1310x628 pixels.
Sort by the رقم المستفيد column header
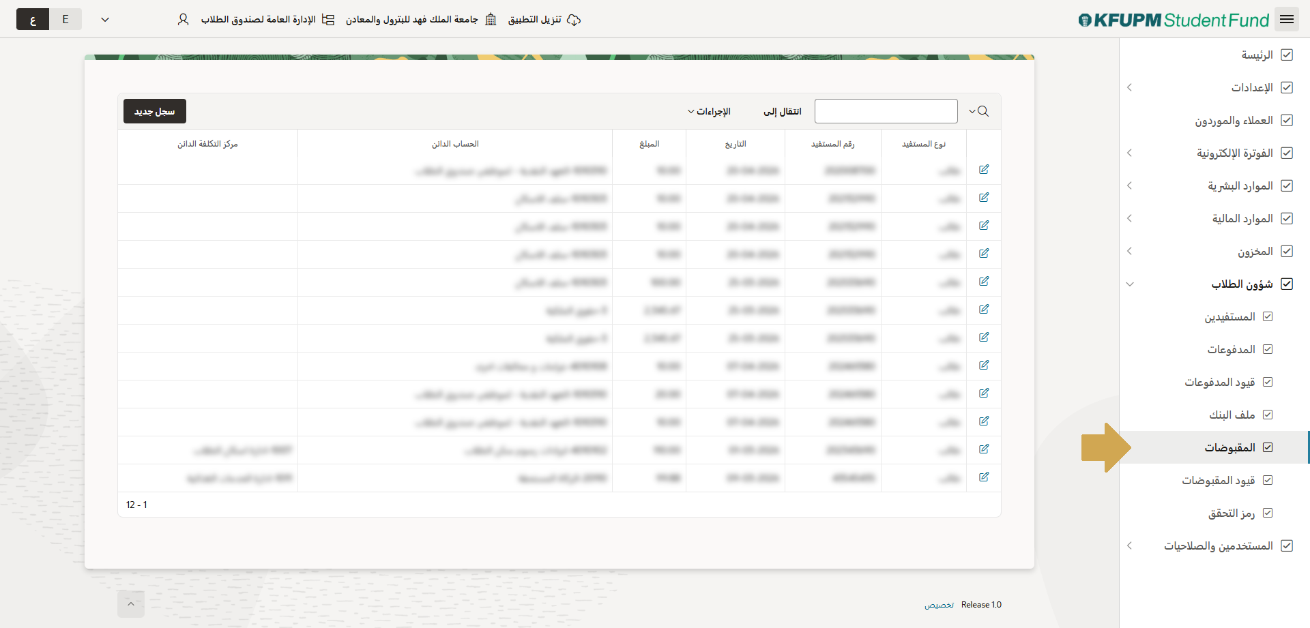pos(833,144)
